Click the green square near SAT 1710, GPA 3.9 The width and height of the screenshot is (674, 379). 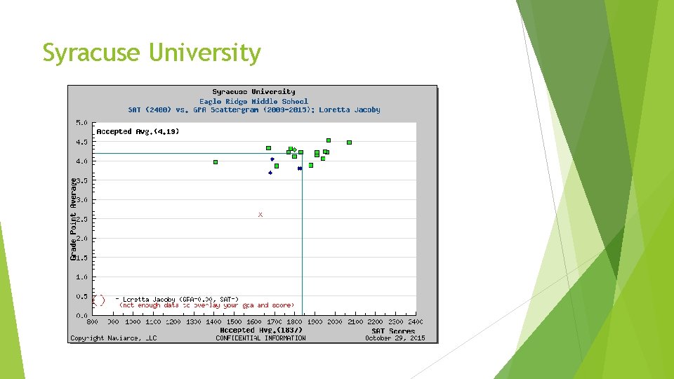point(277,166)
